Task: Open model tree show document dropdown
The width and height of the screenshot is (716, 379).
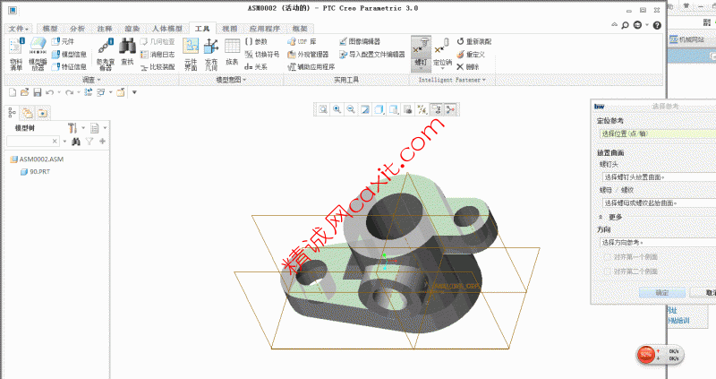Action: click(98, 128)
